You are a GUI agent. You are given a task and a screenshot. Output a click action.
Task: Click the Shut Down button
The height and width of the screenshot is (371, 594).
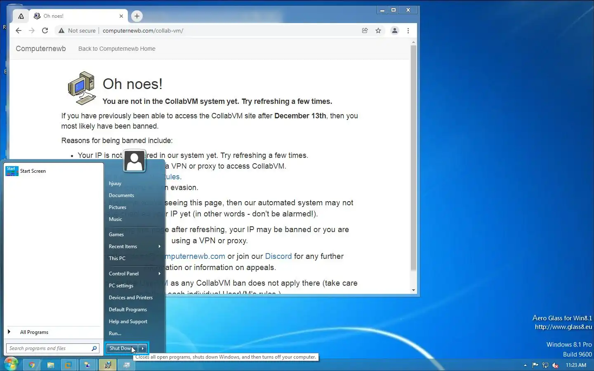[122, 348]
